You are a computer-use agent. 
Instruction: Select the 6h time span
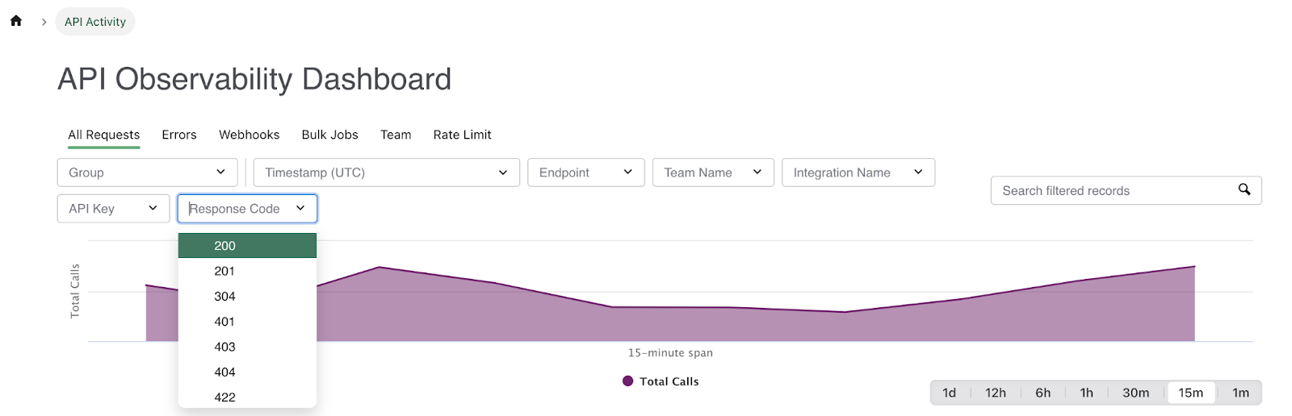point(1042,393)
